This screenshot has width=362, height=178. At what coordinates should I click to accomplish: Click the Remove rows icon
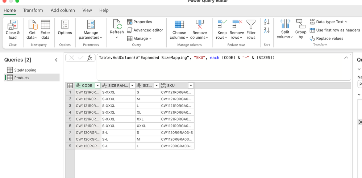point(237,25)
